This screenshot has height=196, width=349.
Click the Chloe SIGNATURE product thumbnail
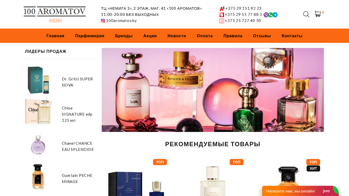coord(38,112)
